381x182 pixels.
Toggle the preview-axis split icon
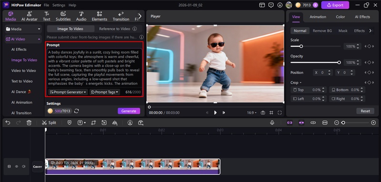[x=313, y=123]
